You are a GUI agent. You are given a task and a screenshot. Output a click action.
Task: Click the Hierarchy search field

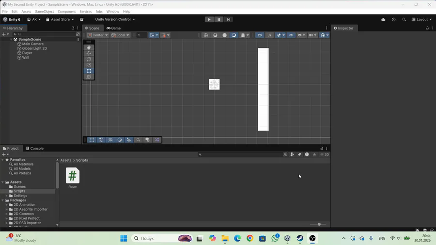click(44, 34)
